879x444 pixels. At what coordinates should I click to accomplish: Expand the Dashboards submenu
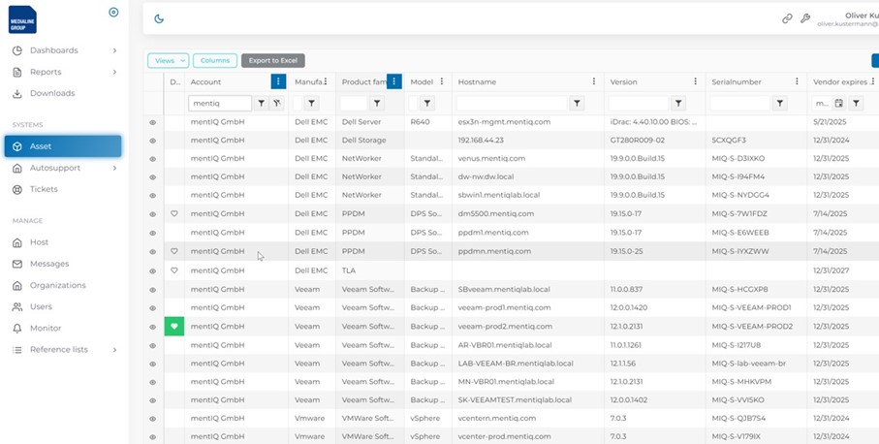coord(114,50)
